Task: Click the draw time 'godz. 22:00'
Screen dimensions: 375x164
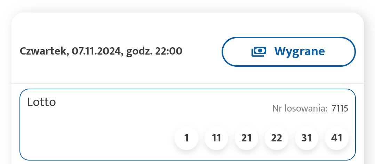Action: (x=154, y=51)
